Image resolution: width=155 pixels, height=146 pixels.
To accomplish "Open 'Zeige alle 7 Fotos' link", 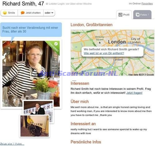I will 12,144.
